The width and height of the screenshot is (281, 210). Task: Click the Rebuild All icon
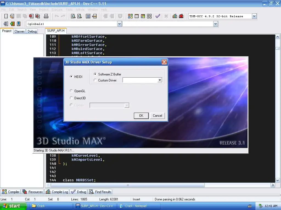149,16
